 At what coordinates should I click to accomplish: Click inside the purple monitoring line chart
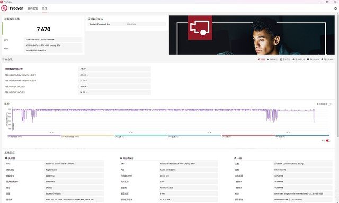point(171,118)
